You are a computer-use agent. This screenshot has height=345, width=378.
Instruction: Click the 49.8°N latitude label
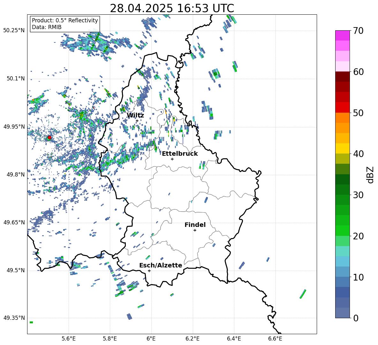click(x=16, y=175)
